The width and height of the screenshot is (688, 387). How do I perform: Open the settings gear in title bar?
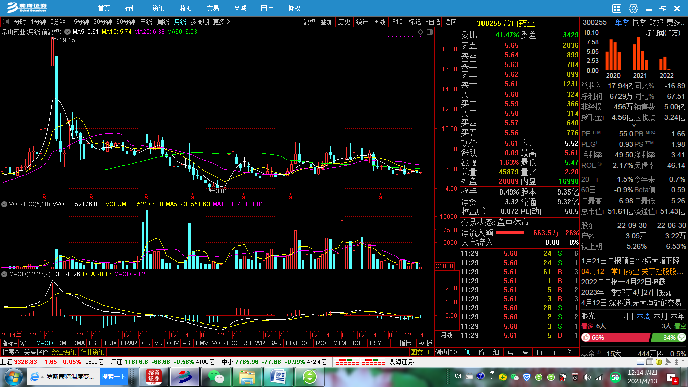click(633, 8)
